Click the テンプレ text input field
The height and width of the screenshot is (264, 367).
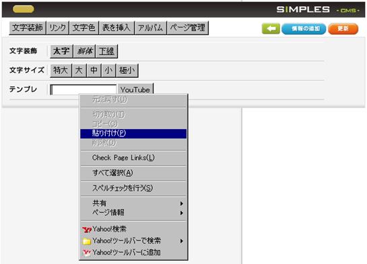tap(84, 89)
